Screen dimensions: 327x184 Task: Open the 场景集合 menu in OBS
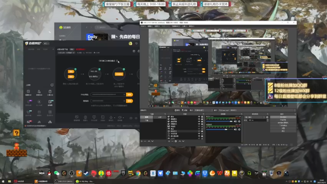(x=176, y=26)
